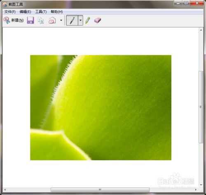Open the 编辑(E) menu
The height and width of the screenshot is (195, 206).
click(x=25, y=12)
